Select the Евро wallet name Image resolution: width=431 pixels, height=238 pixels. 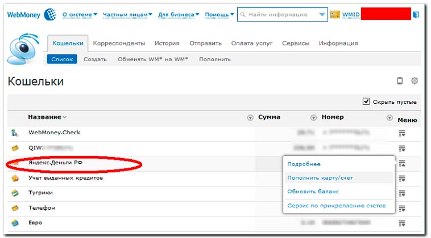pyautogui.click(x=35, y=223)
